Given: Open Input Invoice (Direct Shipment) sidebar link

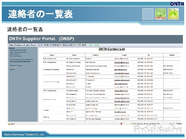Looking at the screenshot, I should [x=20, y=62].
